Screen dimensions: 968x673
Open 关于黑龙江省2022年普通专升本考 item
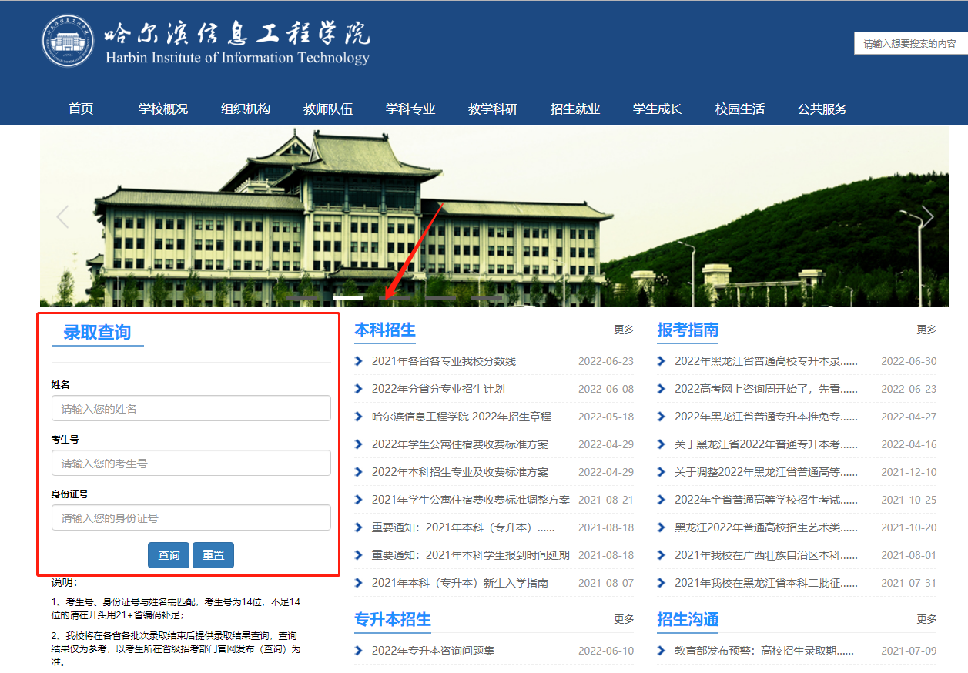click(x=766, y=444)
